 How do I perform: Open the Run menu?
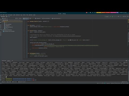pyautogui.click(x=21, y=15)
